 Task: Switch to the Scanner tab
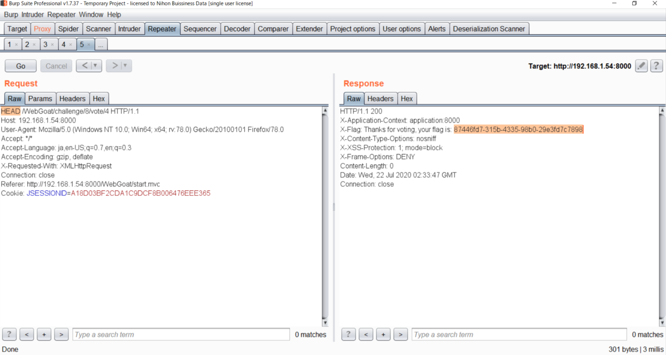99,29
